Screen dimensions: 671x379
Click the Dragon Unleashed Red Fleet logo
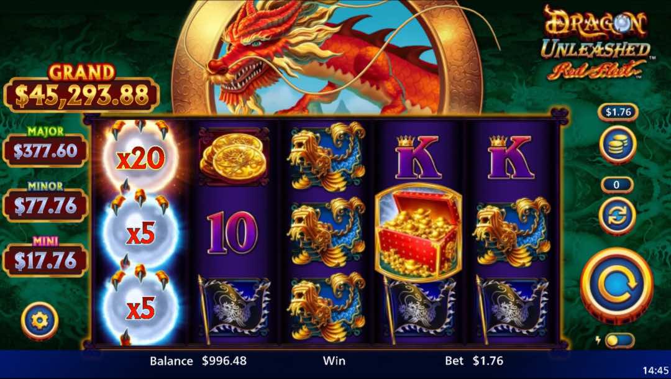point(596,43)
